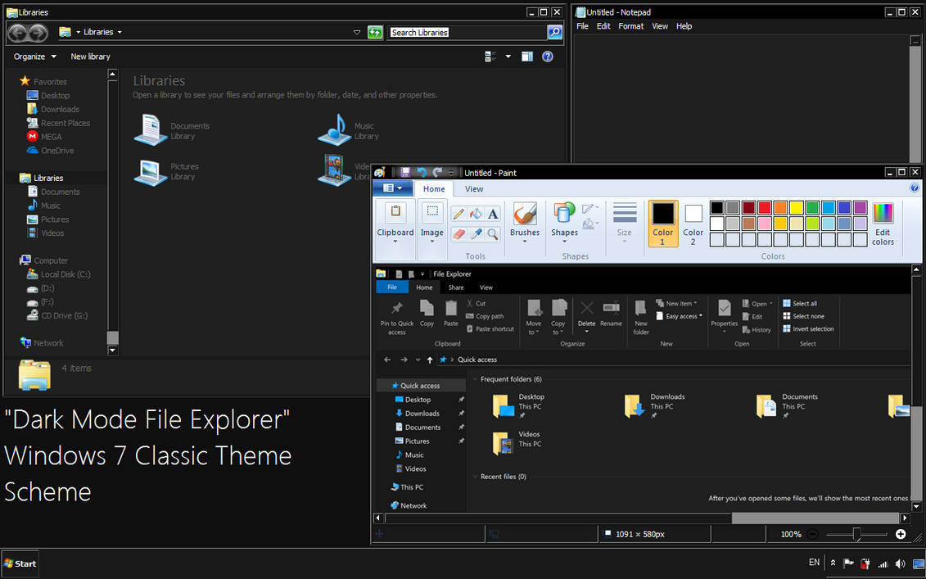Click the Paint zoom slider handle
This screenshot has width=926, height=579.
coord(856,533)
